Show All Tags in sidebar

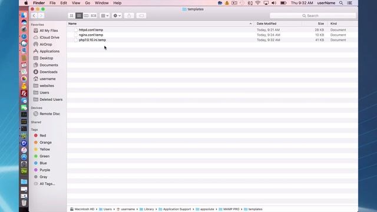pyautogui.click(x=47, y=184)
